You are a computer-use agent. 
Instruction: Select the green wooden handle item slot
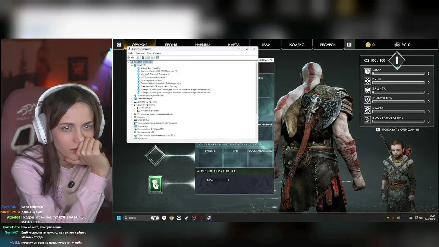pos(155,184)
